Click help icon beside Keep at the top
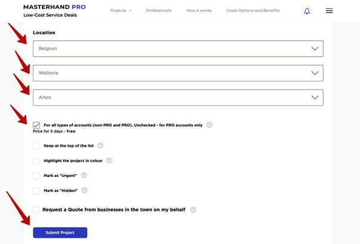 click(100, 145)
